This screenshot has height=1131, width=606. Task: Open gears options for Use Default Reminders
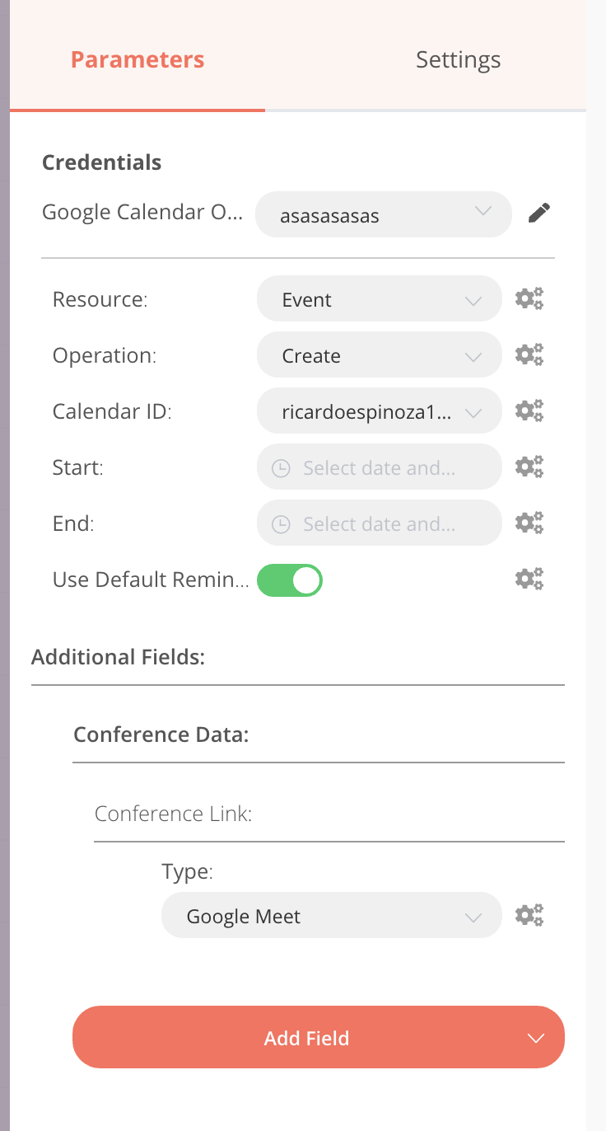pos(529,579)
